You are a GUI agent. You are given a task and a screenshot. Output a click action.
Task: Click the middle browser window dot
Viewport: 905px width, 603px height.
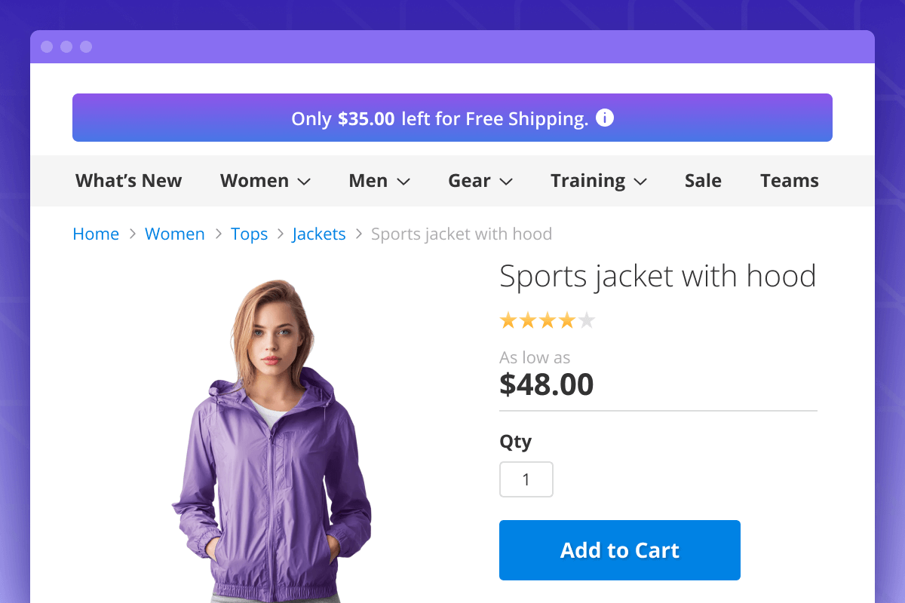tap(66, 46)
